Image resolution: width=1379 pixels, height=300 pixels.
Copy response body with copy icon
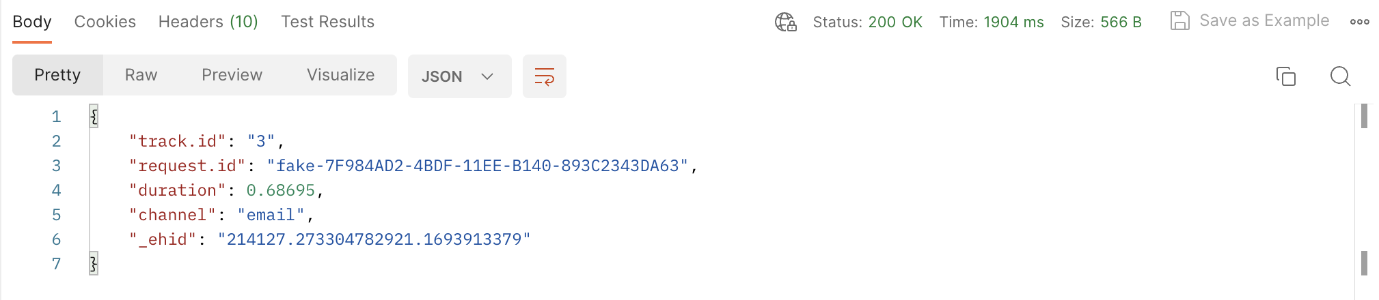(x=1285, y=76)
